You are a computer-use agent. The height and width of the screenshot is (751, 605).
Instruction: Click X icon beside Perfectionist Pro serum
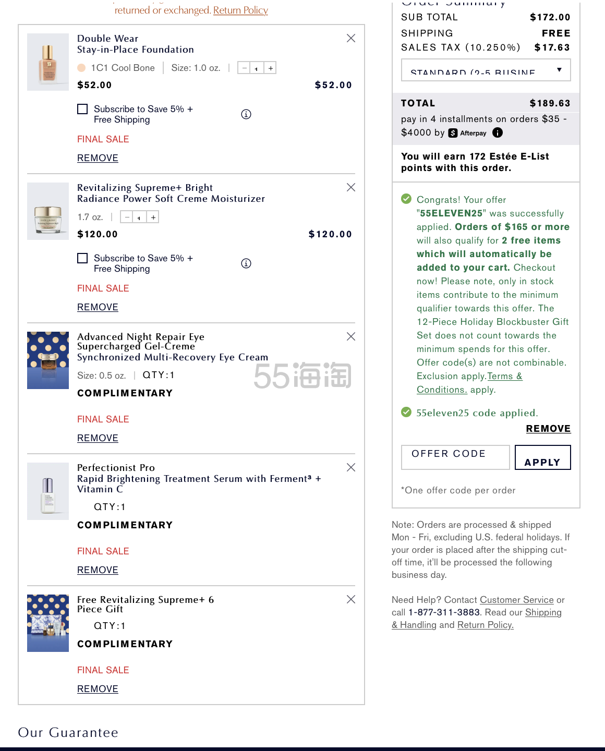click(351, 467)
